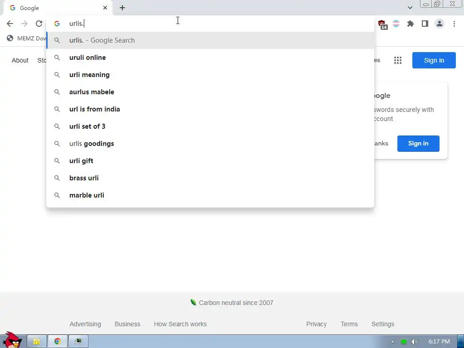Screen dimensions: 464x348
Task: Toggle the browser side panel icon
Action: (x=425, y=24)
